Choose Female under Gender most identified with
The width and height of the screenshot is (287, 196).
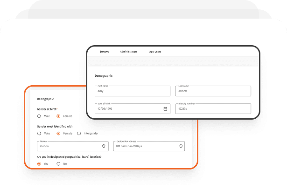[x=58, y=134]
